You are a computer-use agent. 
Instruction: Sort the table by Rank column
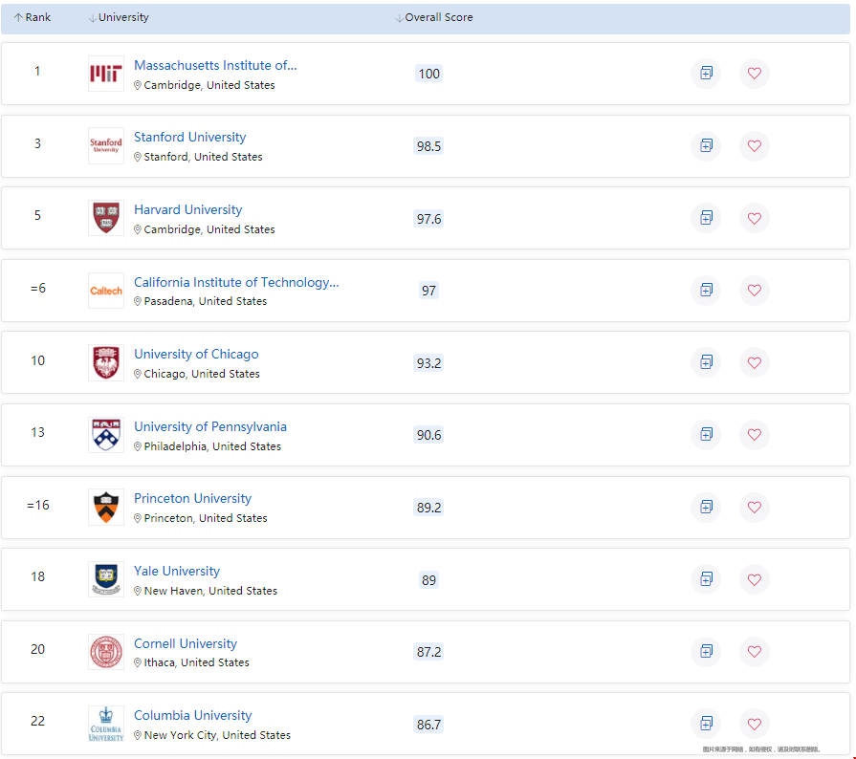click(x=33, y=17)
